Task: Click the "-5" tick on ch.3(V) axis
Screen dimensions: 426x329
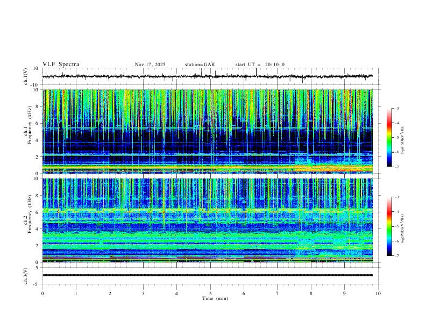Action: tap(37, 284)
